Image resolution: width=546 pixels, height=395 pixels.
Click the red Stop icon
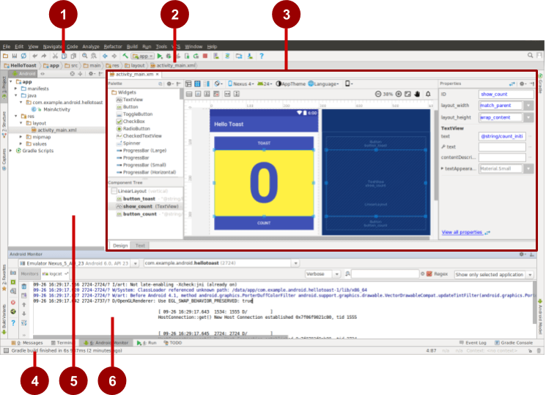[205, 56]
